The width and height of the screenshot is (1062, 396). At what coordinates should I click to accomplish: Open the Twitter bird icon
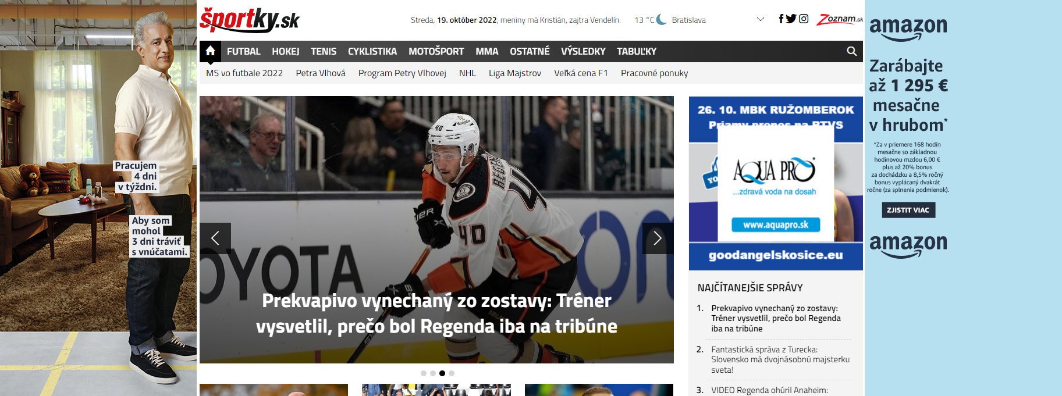[791, 19]
